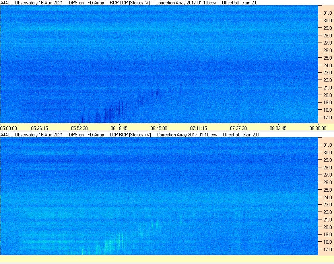Click 17.0 frequency label on Stokes -V plot
This screenshot has height=264, width=334.
pyautogui.click(x=328, y=117)
